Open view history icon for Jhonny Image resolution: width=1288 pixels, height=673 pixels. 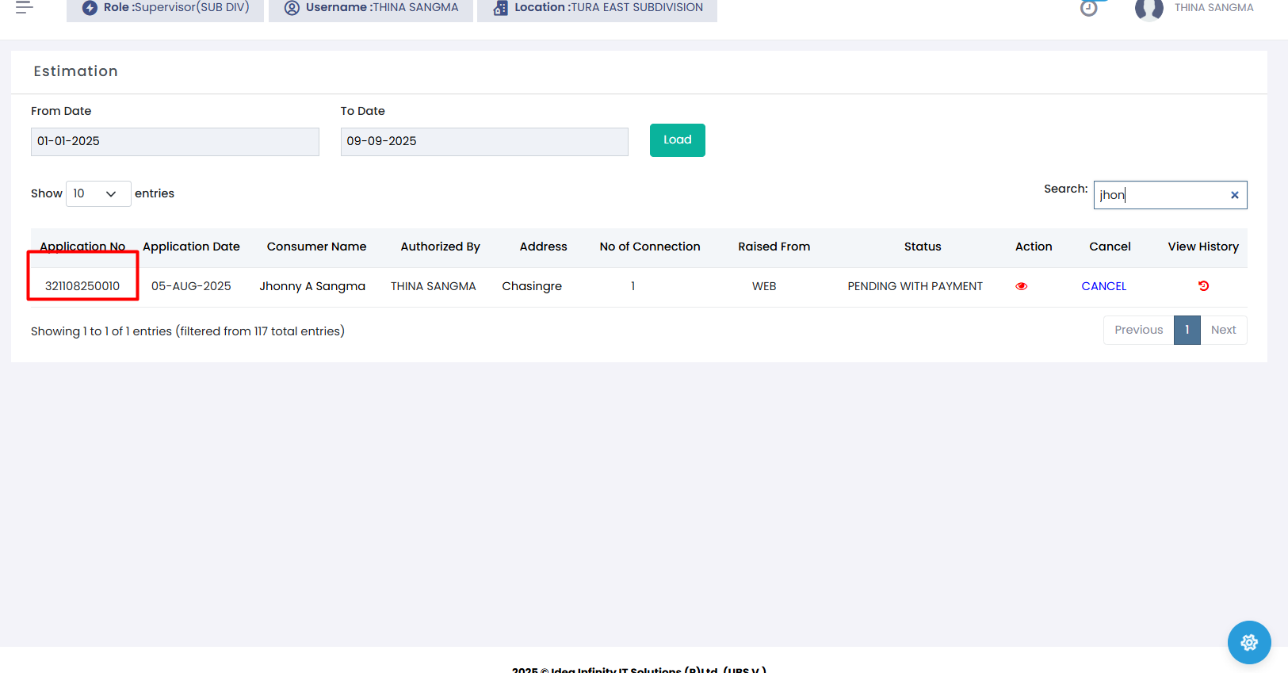tap(1202, 286)
